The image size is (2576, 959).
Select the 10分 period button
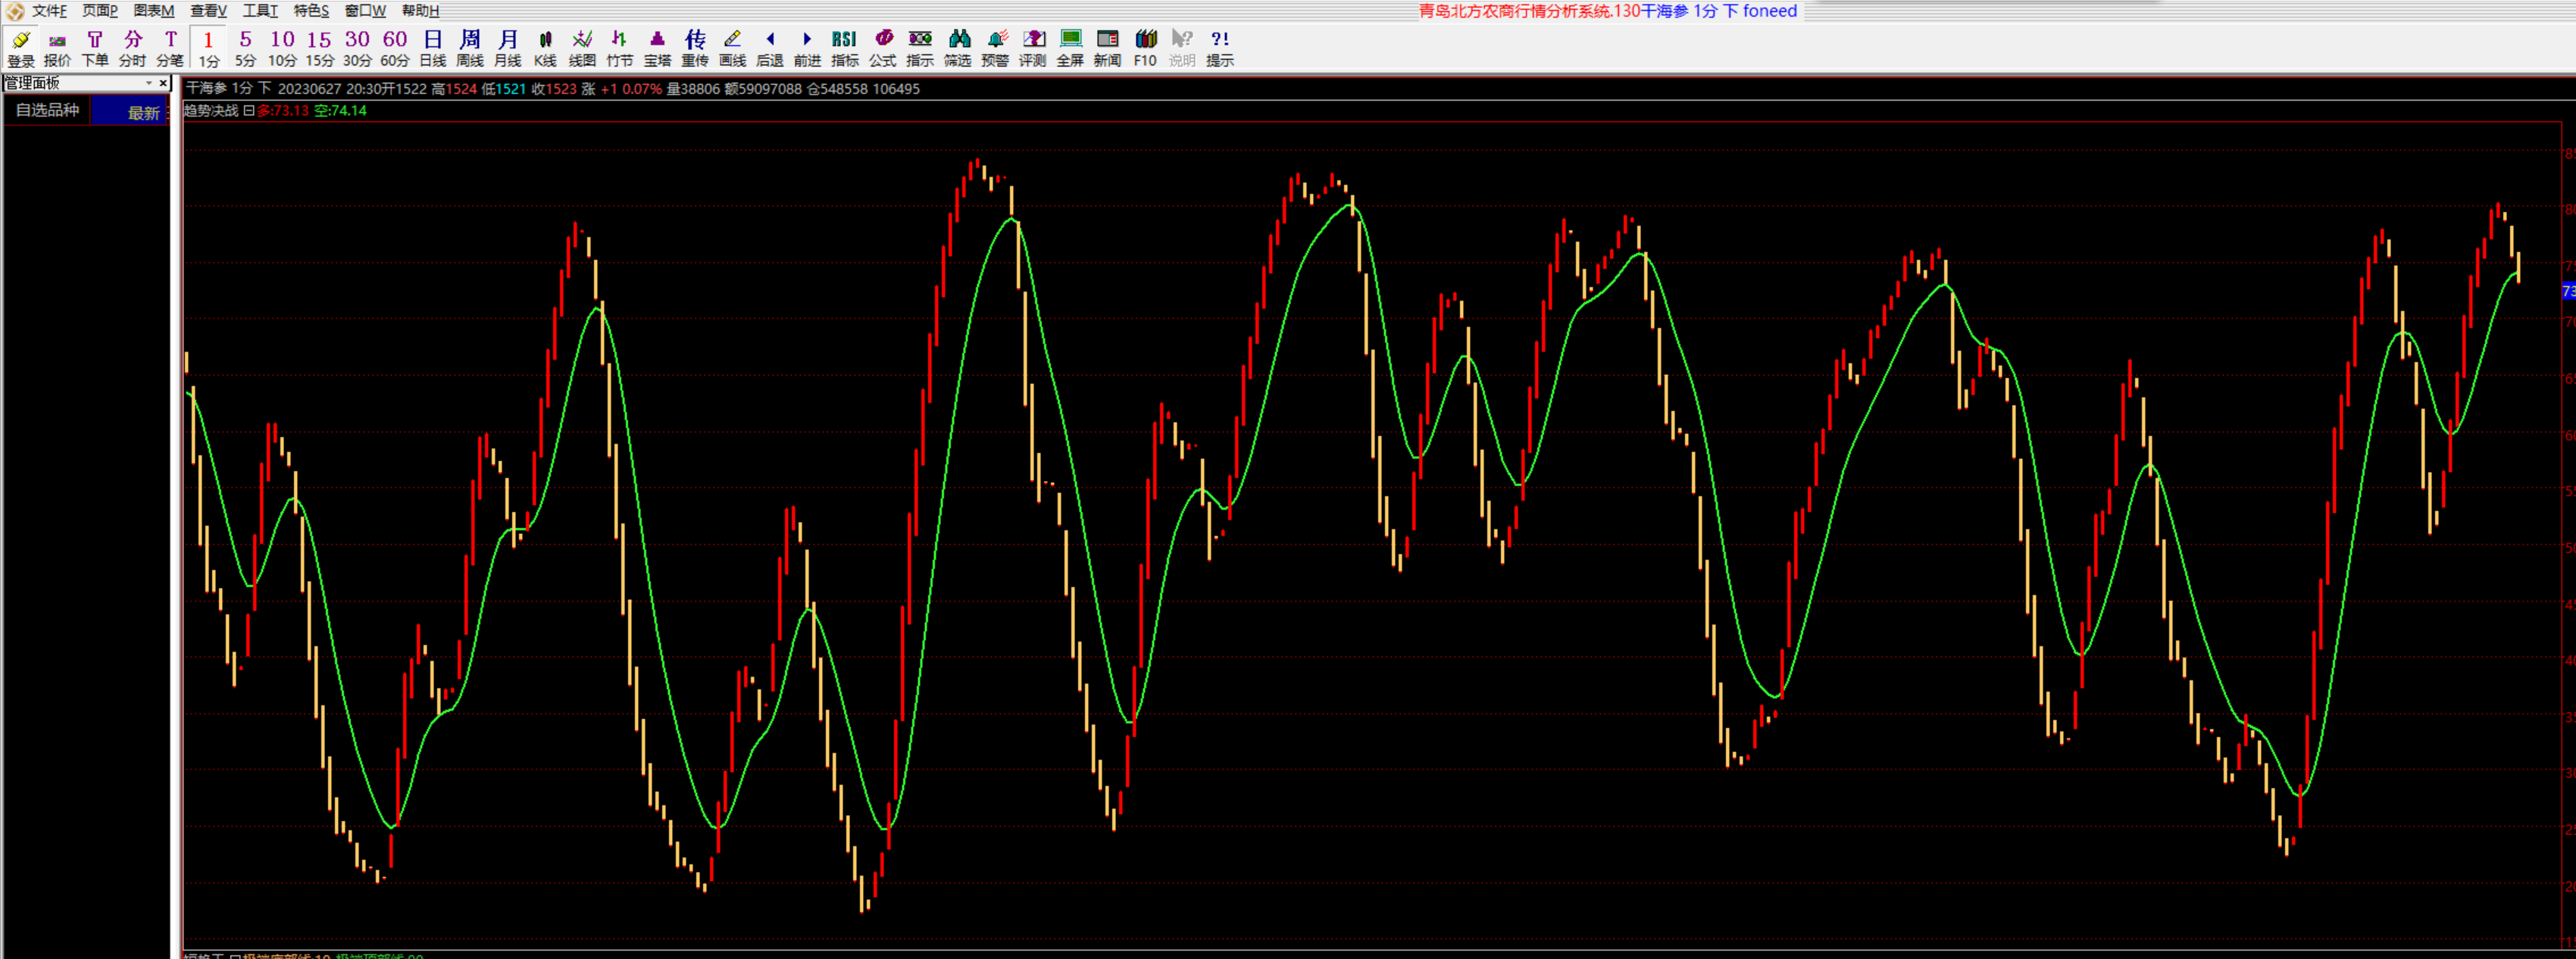point(282,48)
